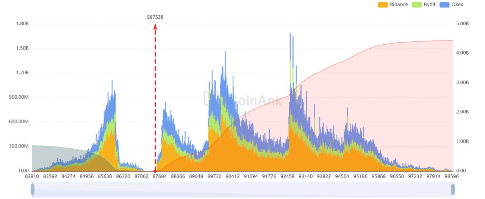The width and height of the screenshot is (485, 199).
Task: Click the 93140 x-axis price label
Action: (306, 176)
